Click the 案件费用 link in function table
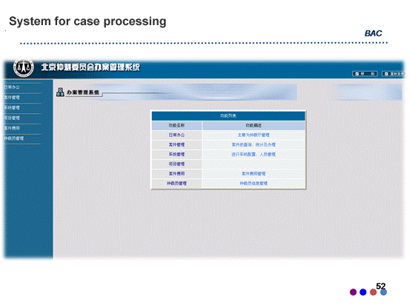Viewport: 410px width, 307px height. coord(176,174)
